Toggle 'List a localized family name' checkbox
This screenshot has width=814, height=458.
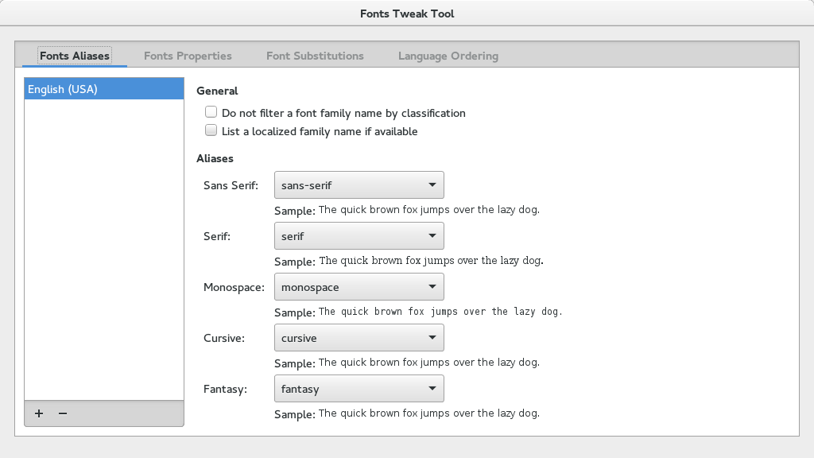pos(211,131)
